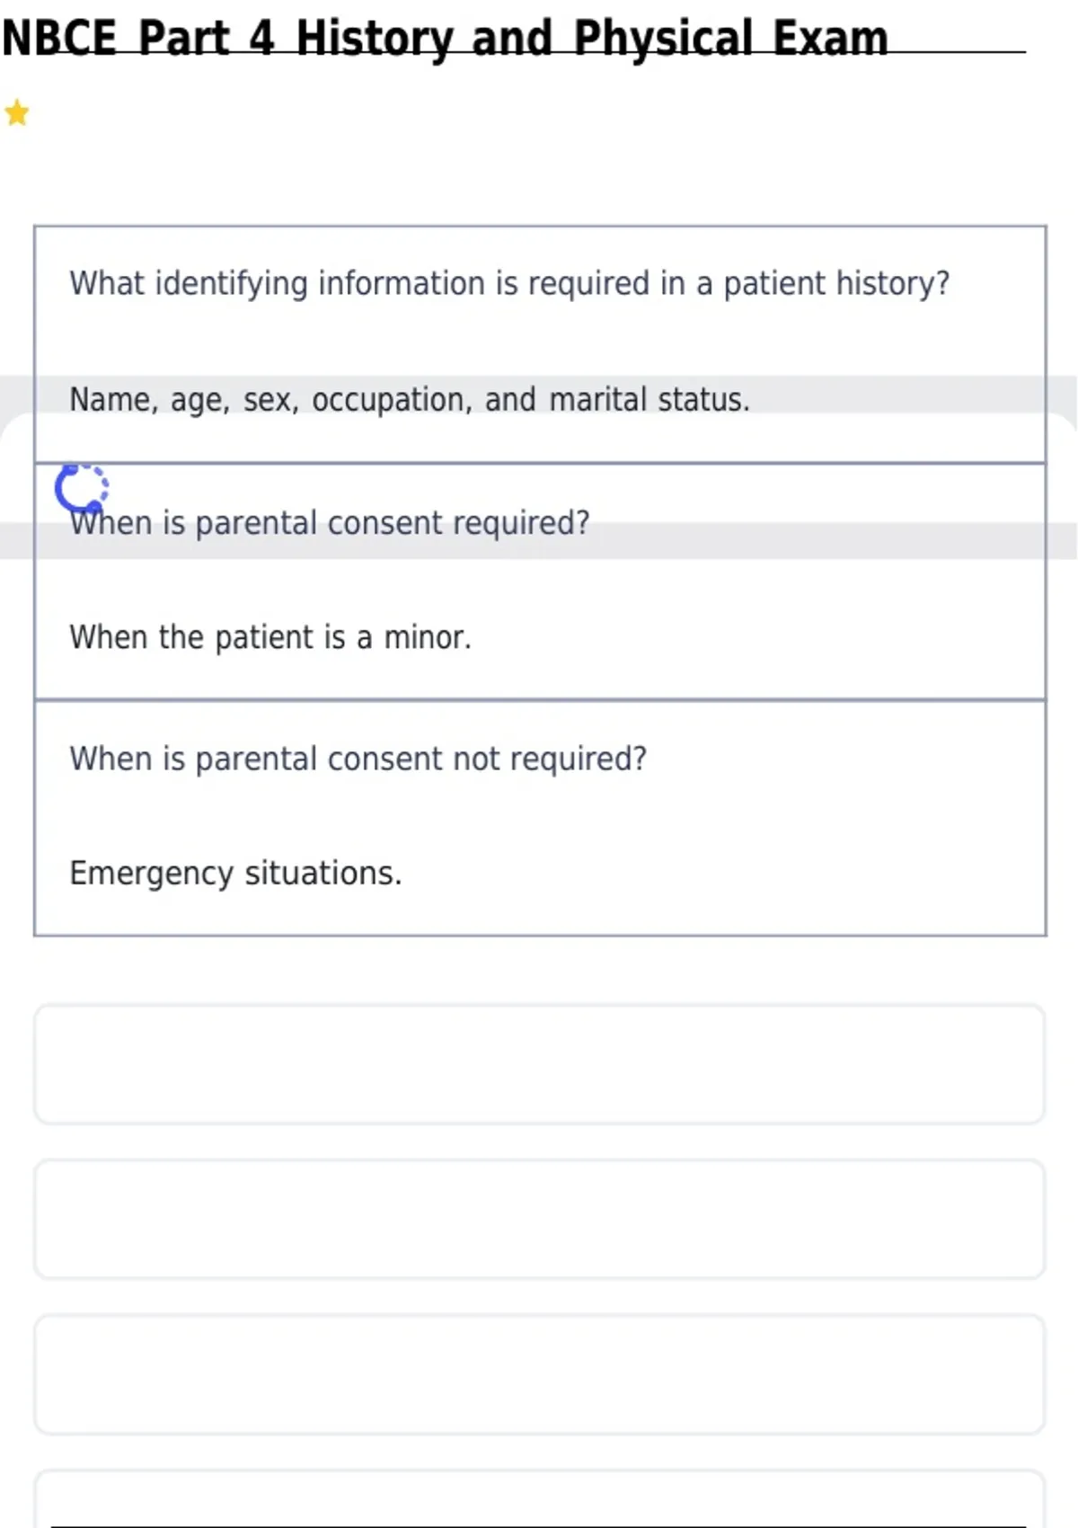Viewport: 1078px width, 1528px height.
Task: Select the 'When the patient is a minor' answer
Action: (270, 636)
